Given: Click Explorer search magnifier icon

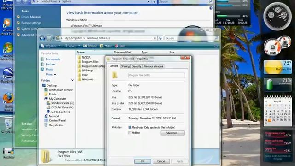Looking at the screenshot, I should pos(216,38).
